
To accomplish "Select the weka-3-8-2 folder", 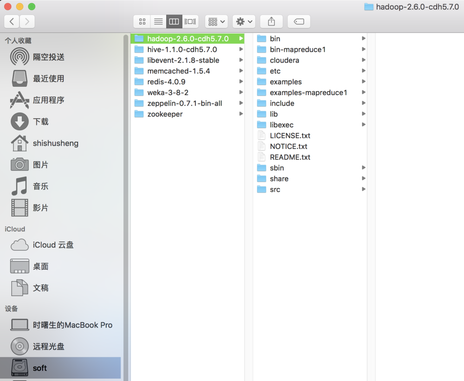I will tap(187, 92).
